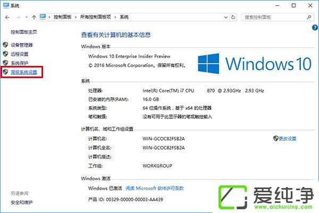Click shield icon beside 系统保护

[5, 63]
